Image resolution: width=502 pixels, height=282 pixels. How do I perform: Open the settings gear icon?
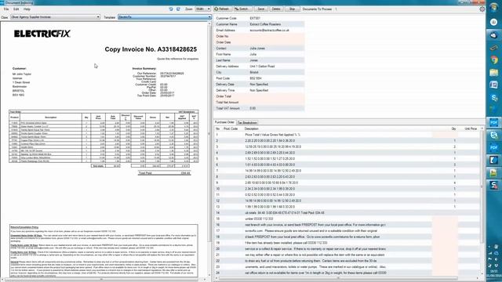[x=482, y=9]
